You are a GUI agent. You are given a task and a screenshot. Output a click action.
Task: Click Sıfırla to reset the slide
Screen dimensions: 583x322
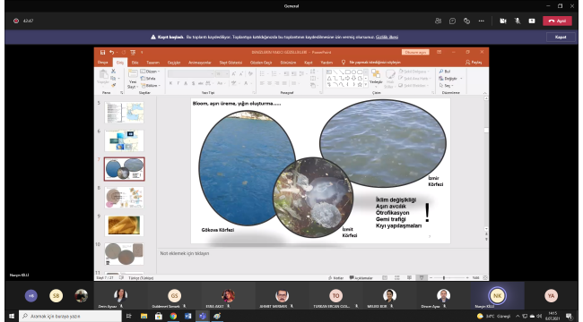pos(148,79)
